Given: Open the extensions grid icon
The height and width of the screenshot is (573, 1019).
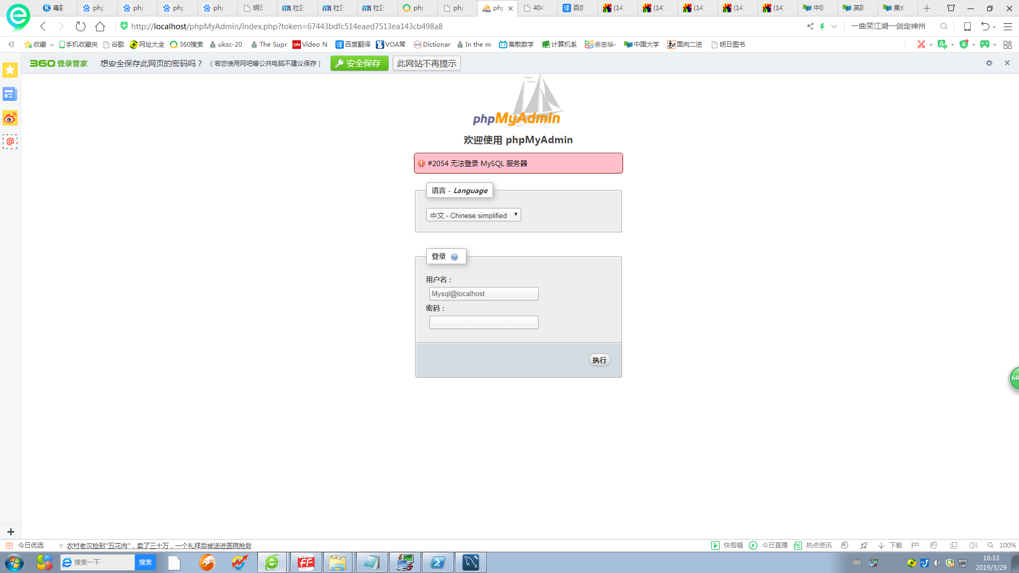Looking at the screenshot, I should pyautogui.click(x=1007, y=45).
